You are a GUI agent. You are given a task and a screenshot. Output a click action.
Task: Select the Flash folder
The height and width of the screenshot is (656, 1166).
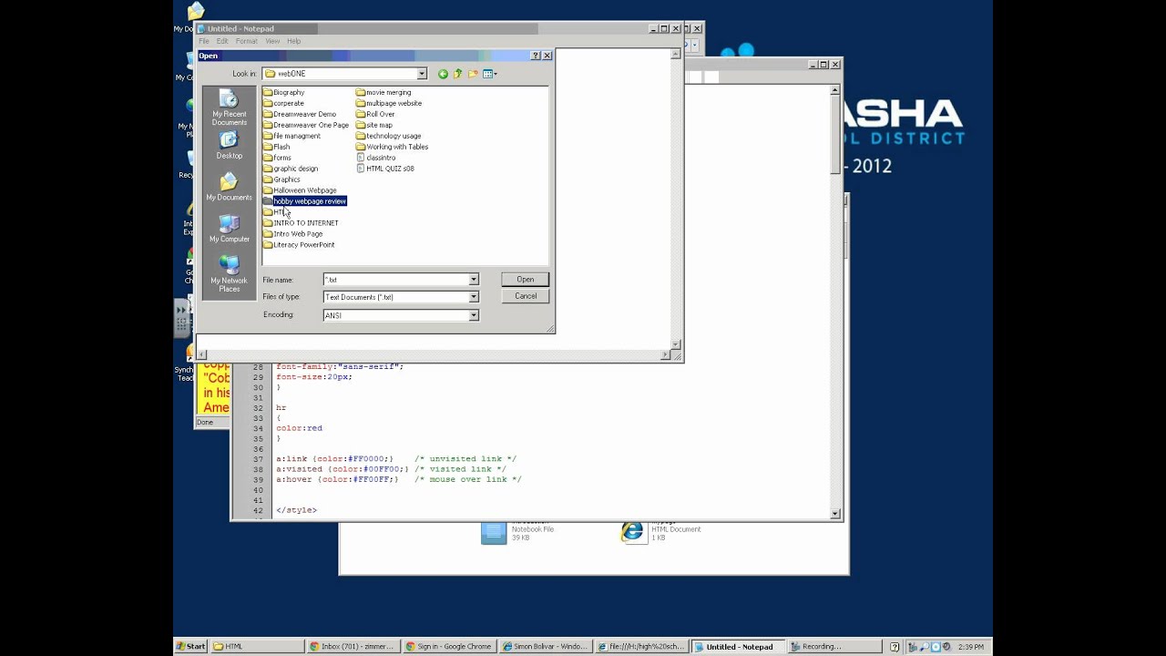276,147
